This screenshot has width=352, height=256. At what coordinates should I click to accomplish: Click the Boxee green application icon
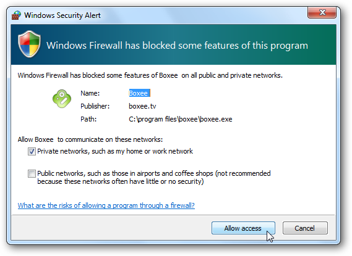click(62, 99)
